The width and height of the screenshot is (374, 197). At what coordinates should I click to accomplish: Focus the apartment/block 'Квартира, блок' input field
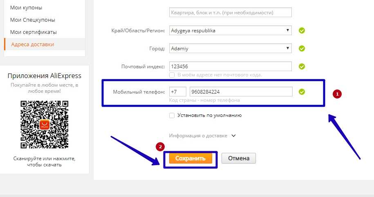point(230,12)
